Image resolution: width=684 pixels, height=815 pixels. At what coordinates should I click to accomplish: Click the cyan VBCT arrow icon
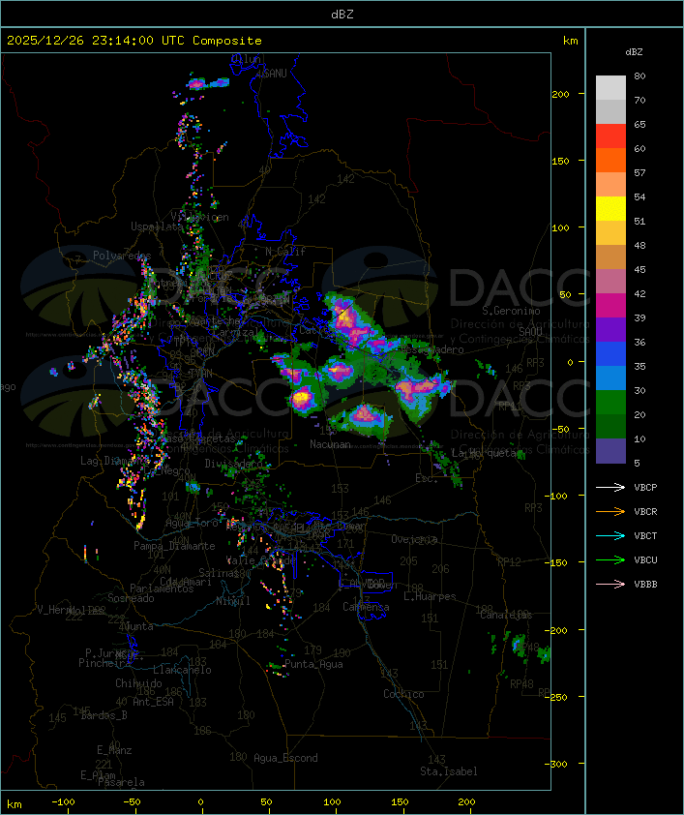(610, 535)
